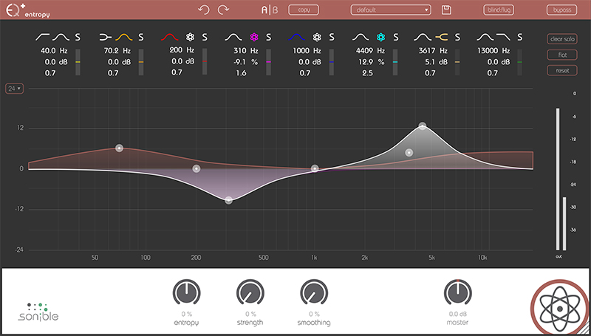Viewport: 591px width, 336px height.
Task: Click the flat button
Action: point(561,55)
